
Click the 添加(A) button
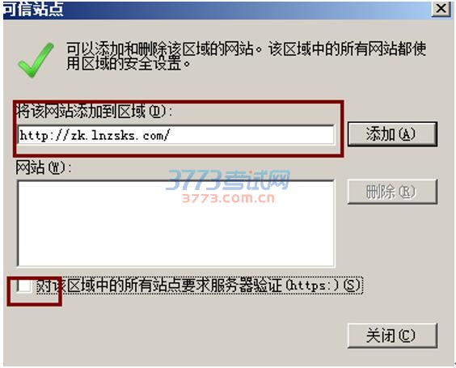(392, 134)
